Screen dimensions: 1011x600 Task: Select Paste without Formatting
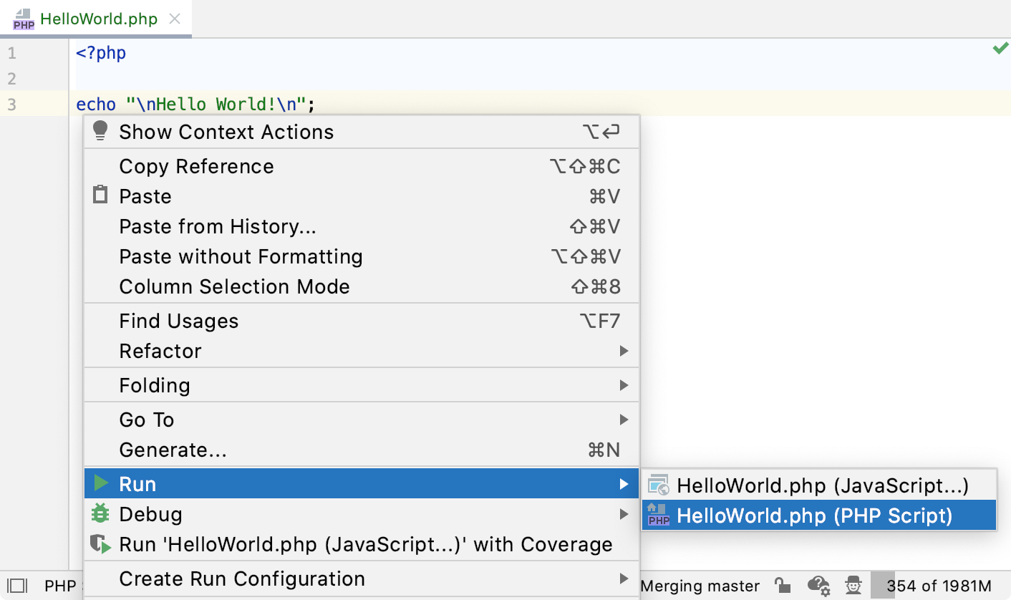(362, 256)
